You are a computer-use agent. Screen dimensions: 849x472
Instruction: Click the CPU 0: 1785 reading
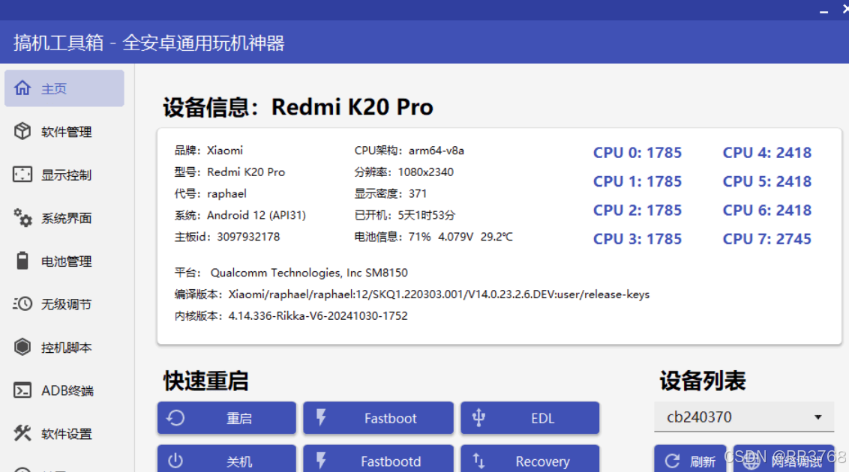click(637, 153)
